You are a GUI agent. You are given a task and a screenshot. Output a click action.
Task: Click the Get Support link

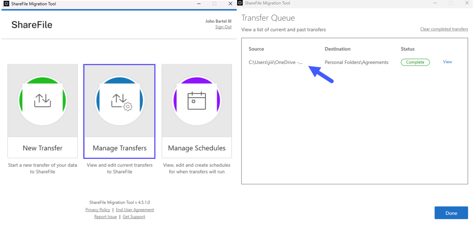point(134,217)
